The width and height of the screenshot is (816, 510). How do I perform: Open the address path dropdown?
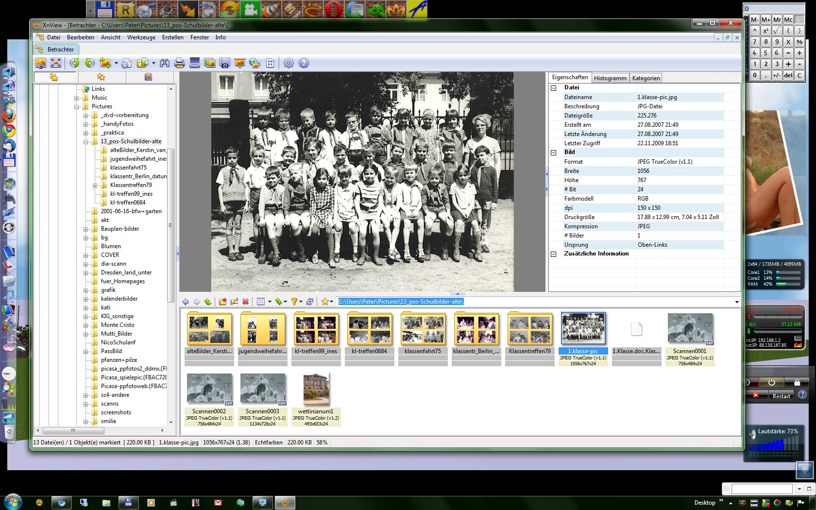(x=736, y=302)
